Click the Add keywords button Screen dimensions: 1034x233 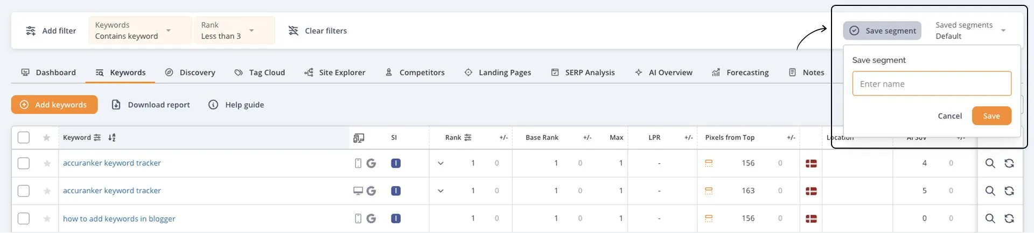pyautogui.click(x=54, y=105)
